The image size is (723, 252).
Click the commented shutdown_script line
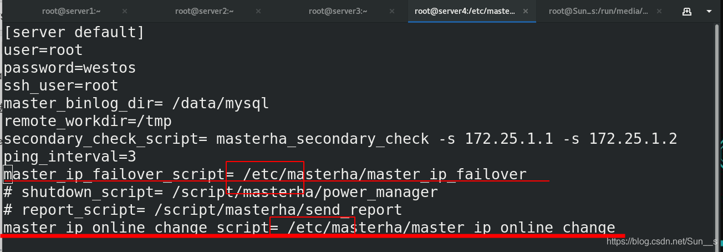click(221, 192)
